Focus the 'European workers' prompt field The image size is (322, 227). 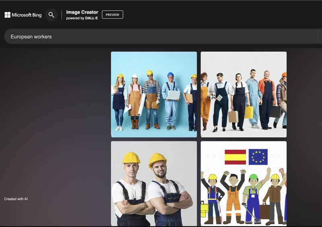coord(161,37)
